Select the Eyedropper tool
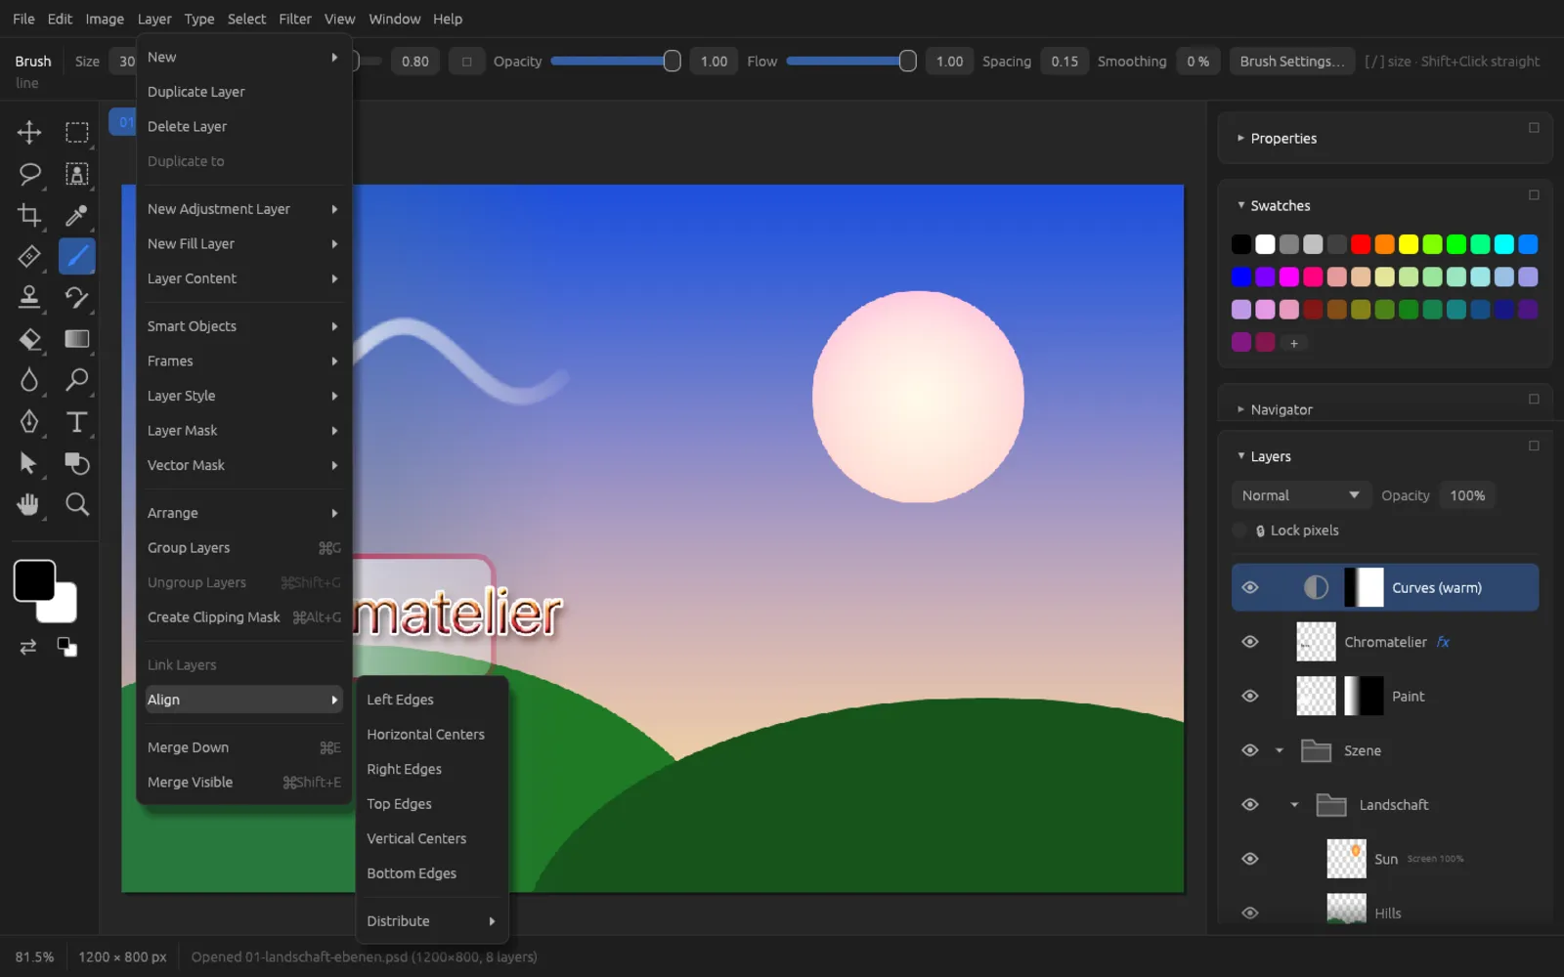The height and width of the screenshot is (977, 1564). point(77,215)
